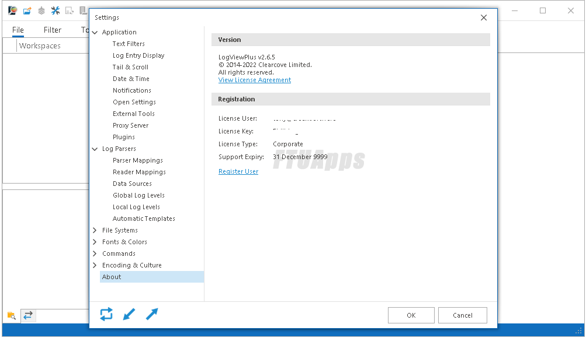Maximize the main LogViewPlus window
586x338 pixels.
tap(543, 11)
